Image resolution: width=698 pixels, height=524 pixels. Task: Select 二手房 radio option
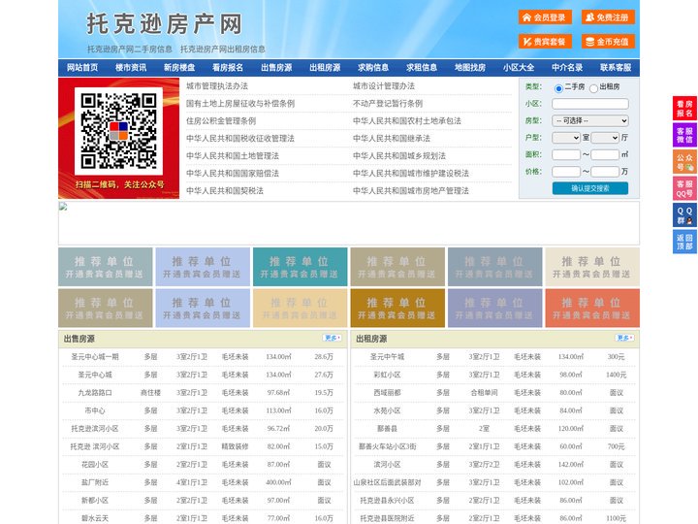click(558, 88)
